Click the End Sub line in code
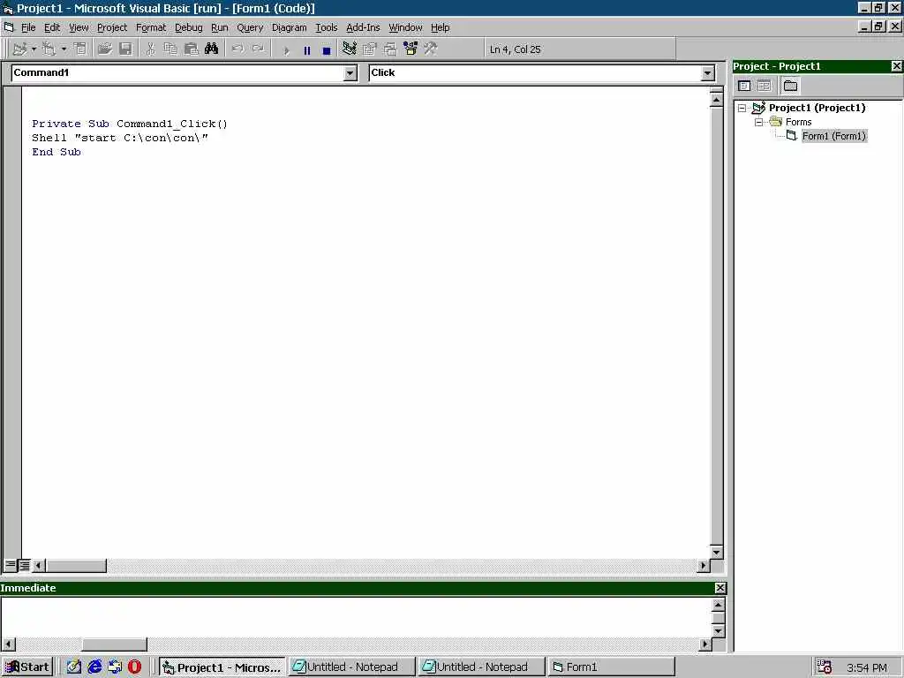Screen dimensions: 904x678 coord(56,152)
